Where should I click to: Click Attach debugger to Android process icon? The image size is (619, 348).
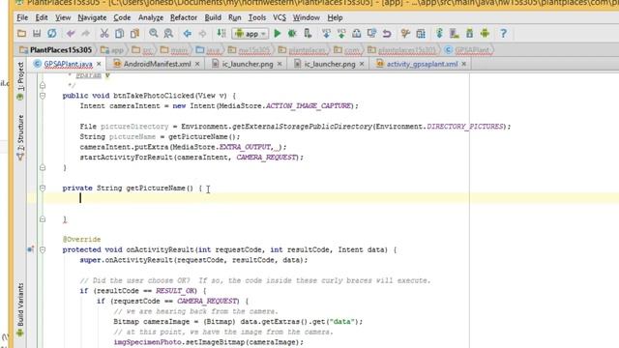click(x=308, y=34)
